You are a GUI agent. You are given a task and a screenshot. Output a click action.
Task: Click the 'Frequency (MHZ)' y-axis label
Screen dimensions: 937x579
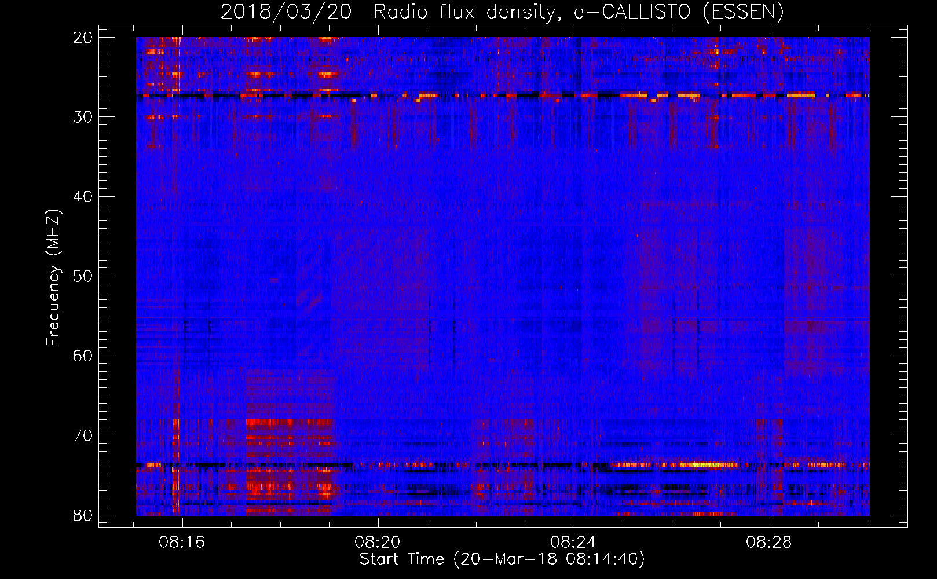pos(53,278)
